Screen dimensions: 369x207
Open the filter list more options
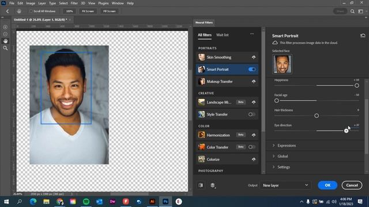click(x=252, y=34)
